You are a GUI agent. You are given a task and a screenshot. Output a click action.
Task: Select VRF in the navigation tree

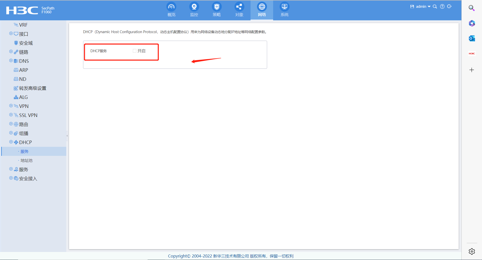coord(23,25)
